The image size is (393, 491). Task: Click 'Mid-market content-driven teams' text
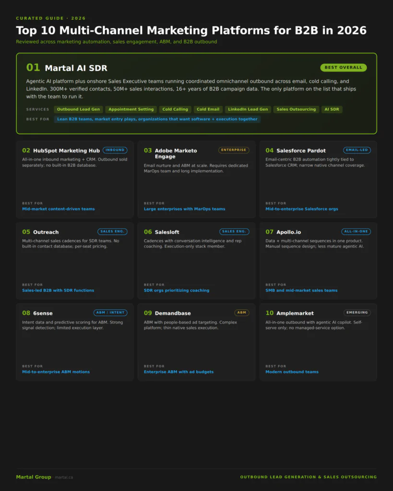pyautogui.click(x=58, y=209)
